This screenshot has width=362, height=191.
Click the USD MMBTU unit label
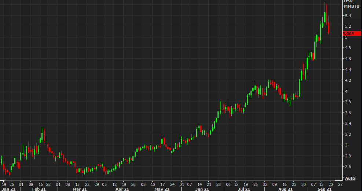pos(348,4)
